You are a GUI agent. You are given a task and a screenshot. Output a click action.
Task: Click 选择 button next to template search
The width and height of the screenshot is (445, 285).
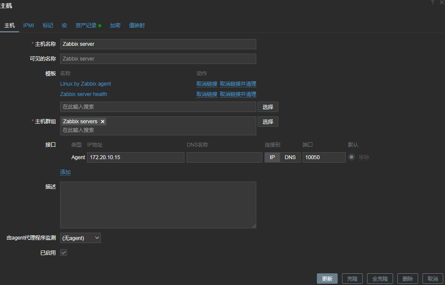pos(268,107)
